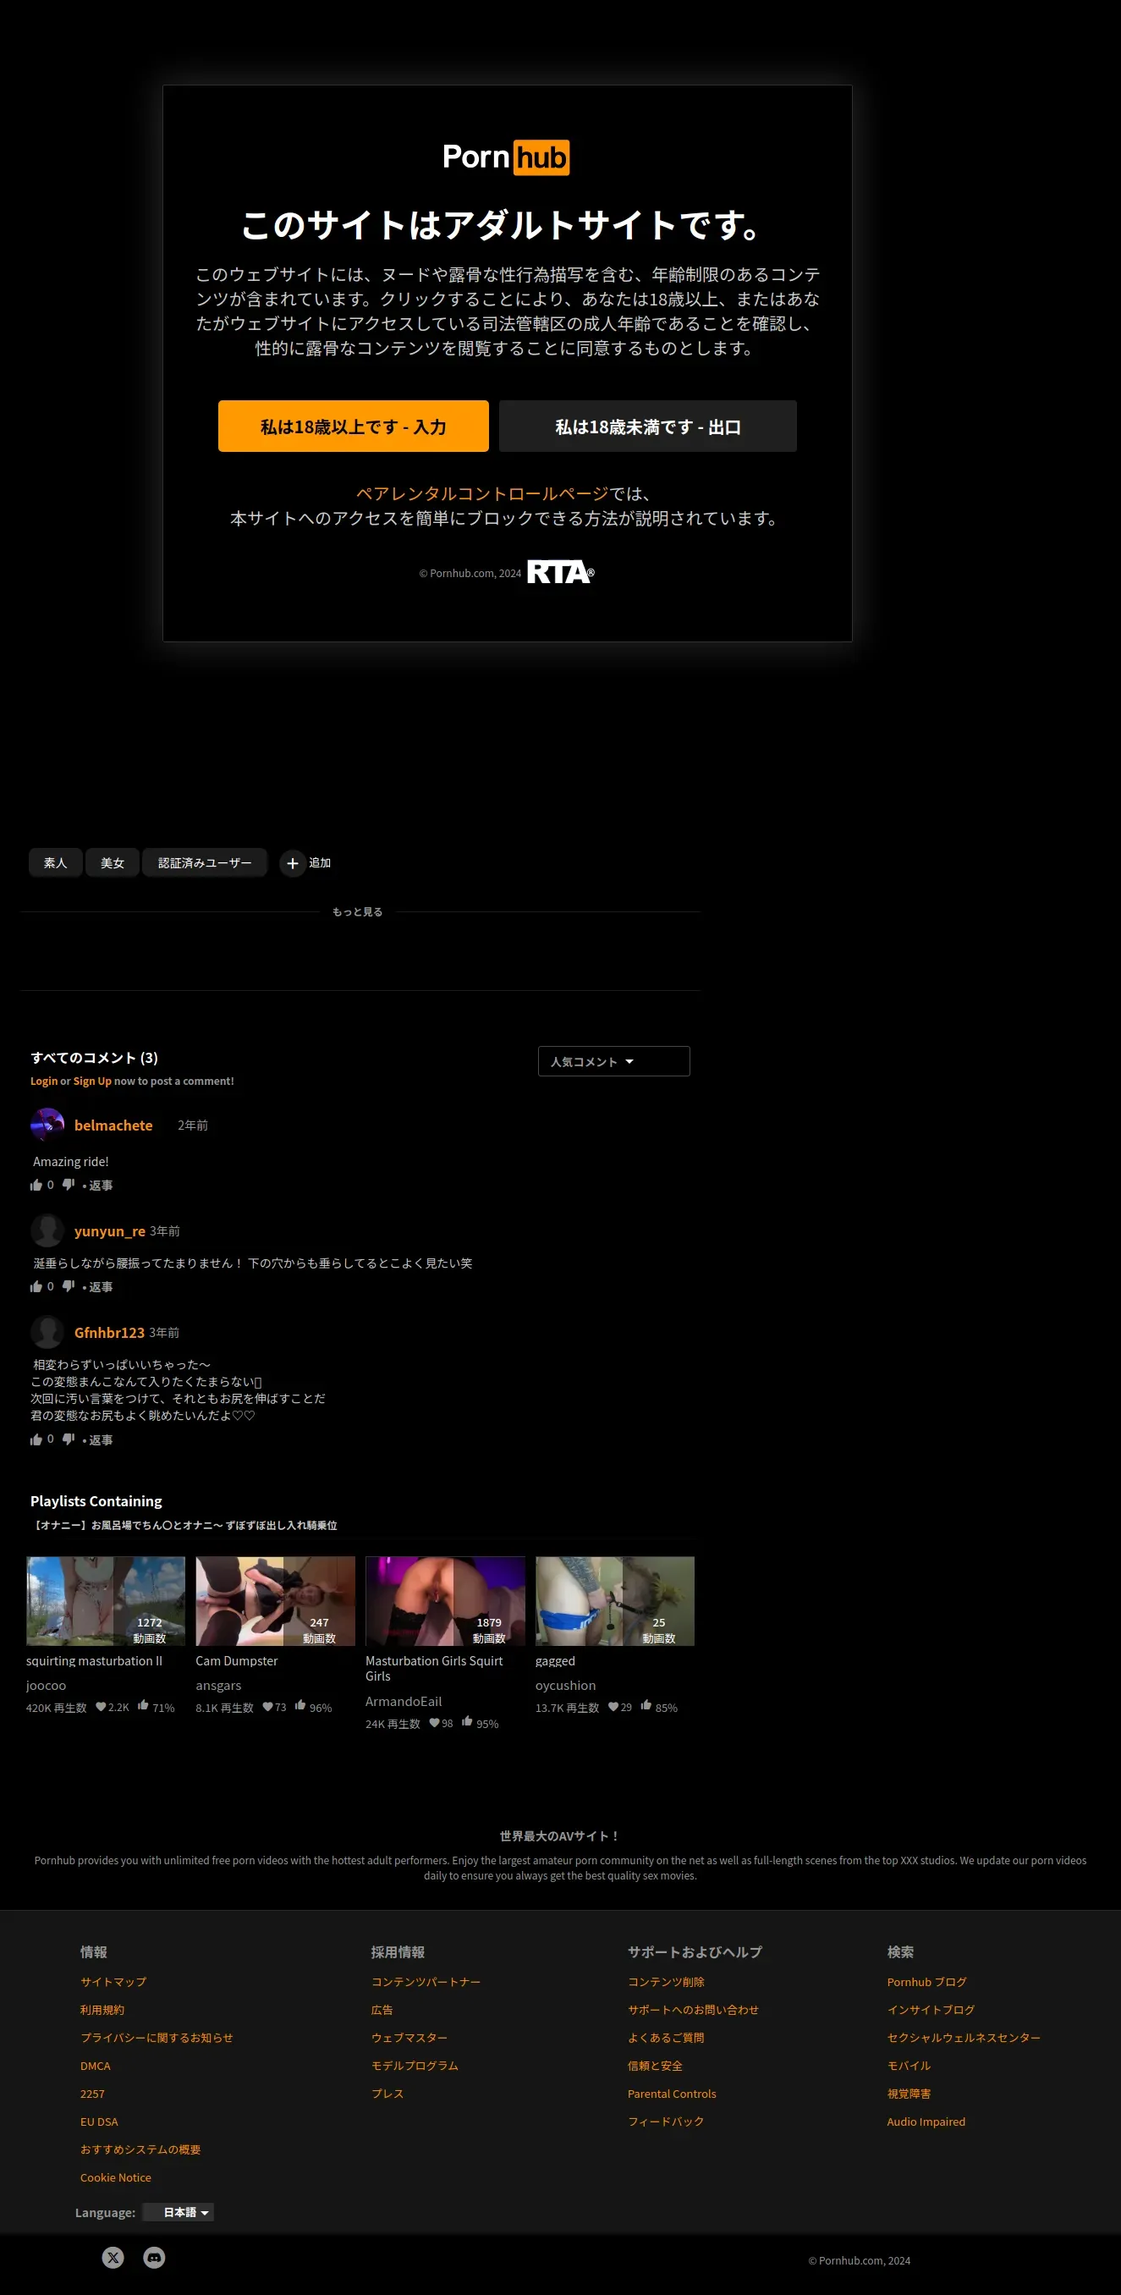Viewport: 1121px width, 2295px height.
Task: Like belmachete's comment with thumbs up
Action: pos(36,1185)
